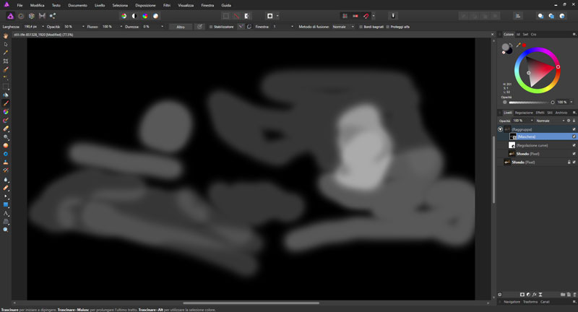Select the Clone Brush stamp tool
Screen dimensions: 578x312
(6, 162)
